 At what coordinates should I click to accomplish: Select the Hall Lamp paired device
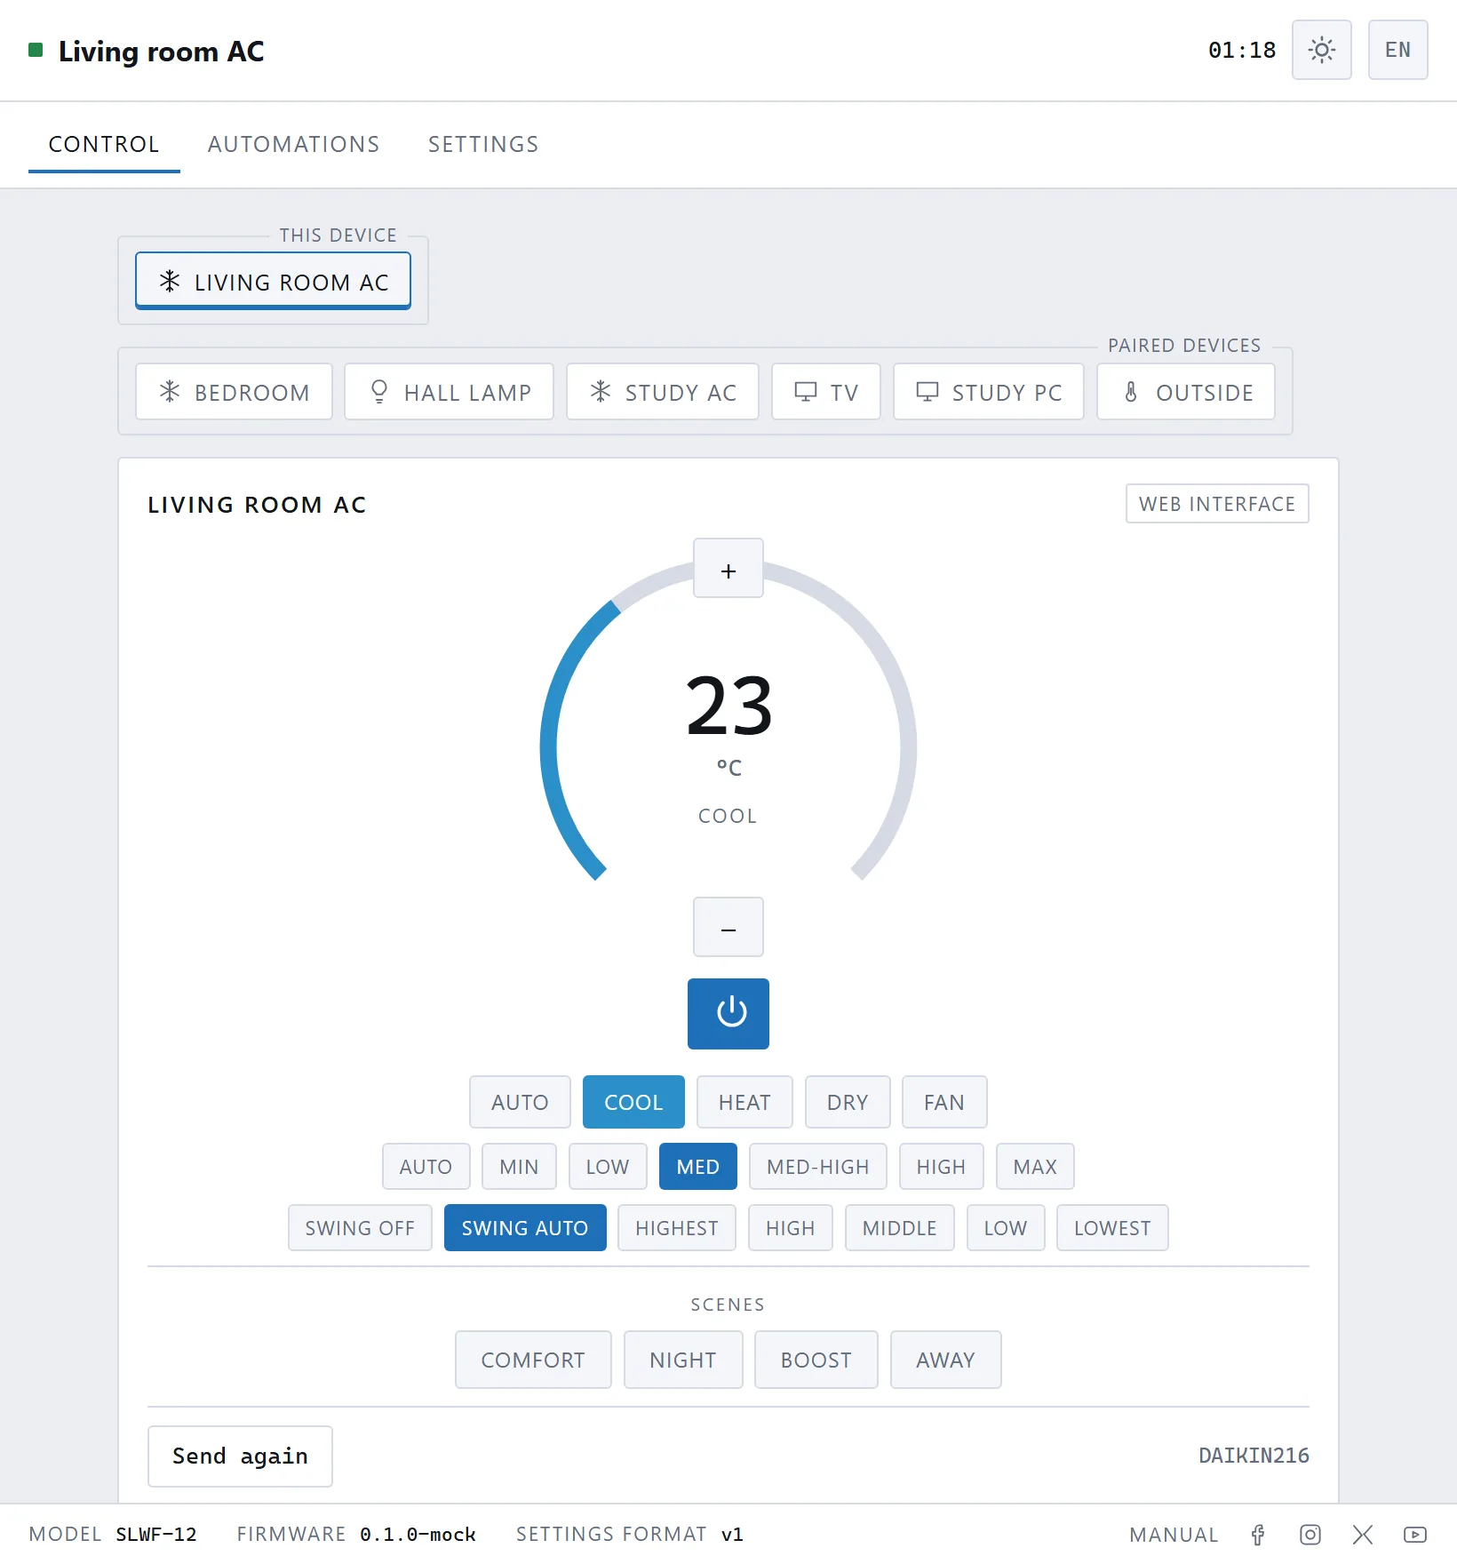(449, 392)
